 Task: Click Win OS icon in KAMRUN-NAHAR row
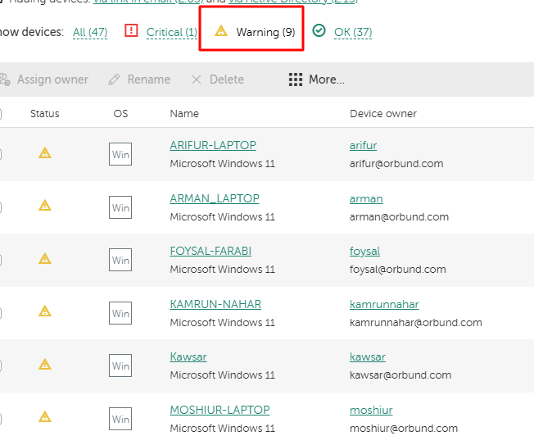(120, 313)
